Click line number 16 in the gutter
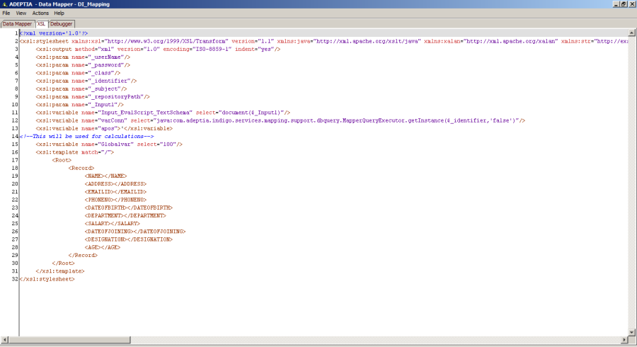 click(14, 152)
